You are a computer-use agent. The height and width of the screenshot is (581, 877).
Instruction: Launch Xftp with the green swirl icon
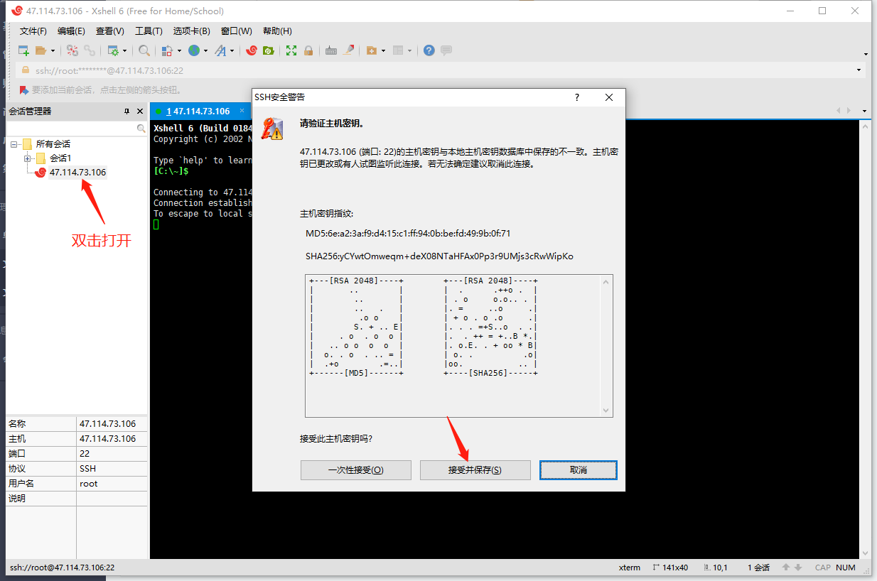[268, 50]
